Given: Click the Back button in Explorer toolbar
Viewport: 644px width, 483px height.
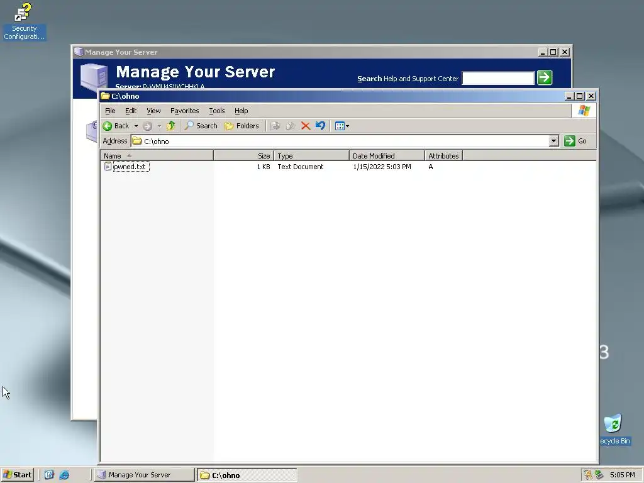Looking at the screenshot, I should [116, 126].
